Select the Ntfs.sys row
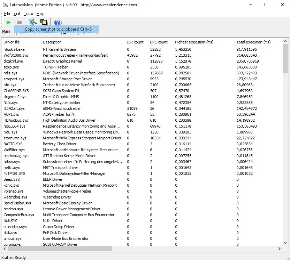Screen dimensions: 290x260 (x=142, y=103)
